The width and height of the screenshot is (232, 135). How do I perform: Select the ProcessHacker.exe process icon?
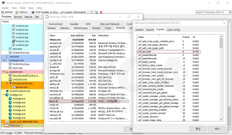point(10,83)
